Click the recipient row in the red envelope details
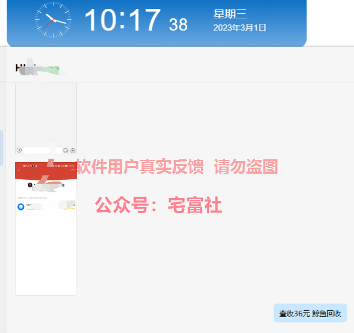This screenshot has height=333, width=354. click(46, 207)
